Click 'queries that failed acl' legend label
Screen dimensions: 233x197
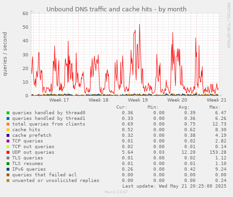pos(45,175)
